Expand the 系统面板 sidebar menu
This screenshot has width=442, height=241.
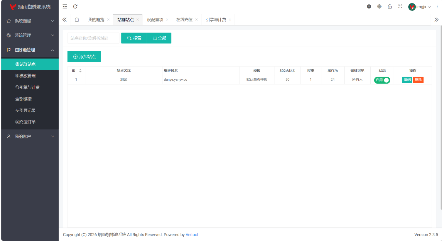click(30, 21)
